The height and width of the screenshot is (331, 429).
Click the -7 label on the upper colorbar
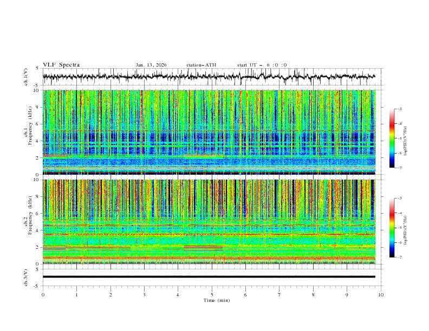[399, 168]
